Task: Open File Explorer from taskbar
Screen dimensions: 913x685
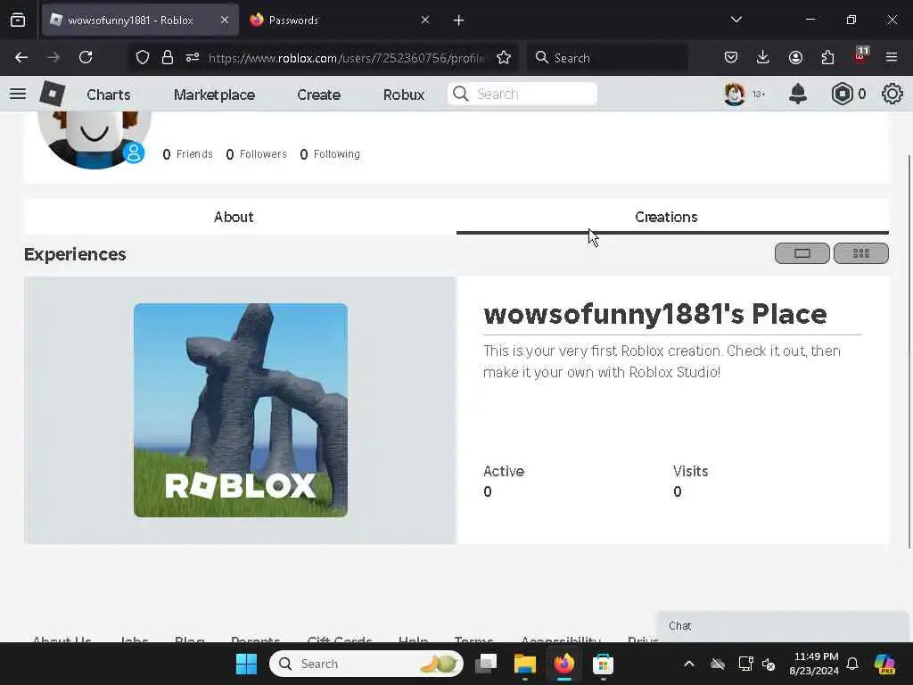Action: 524,664
